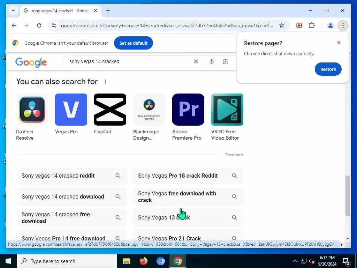The width and height of the screenshot is (357, 268).
Task: Open Firefox from the taskbar
Action: 143,261
